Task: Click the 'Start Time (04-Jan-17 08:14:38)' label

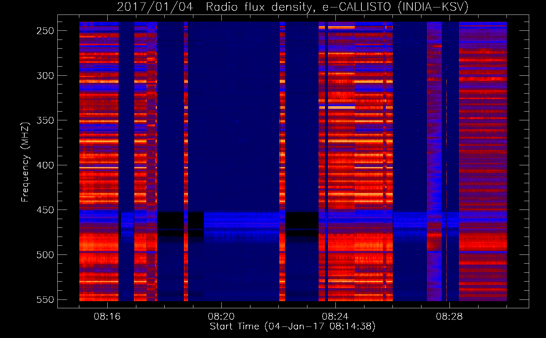Action: pos(293,327)
